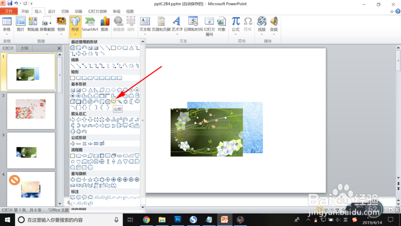This screenshot has height=226, width=401.
Task: Pick the Wave banner shape
Action: (107, 185)
